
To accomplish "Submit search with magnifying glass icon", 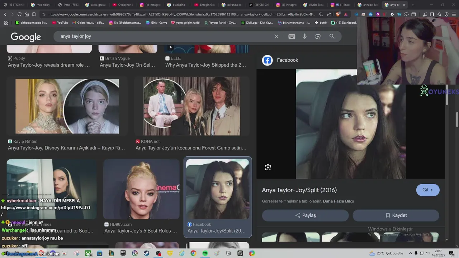I will point(332,36).
